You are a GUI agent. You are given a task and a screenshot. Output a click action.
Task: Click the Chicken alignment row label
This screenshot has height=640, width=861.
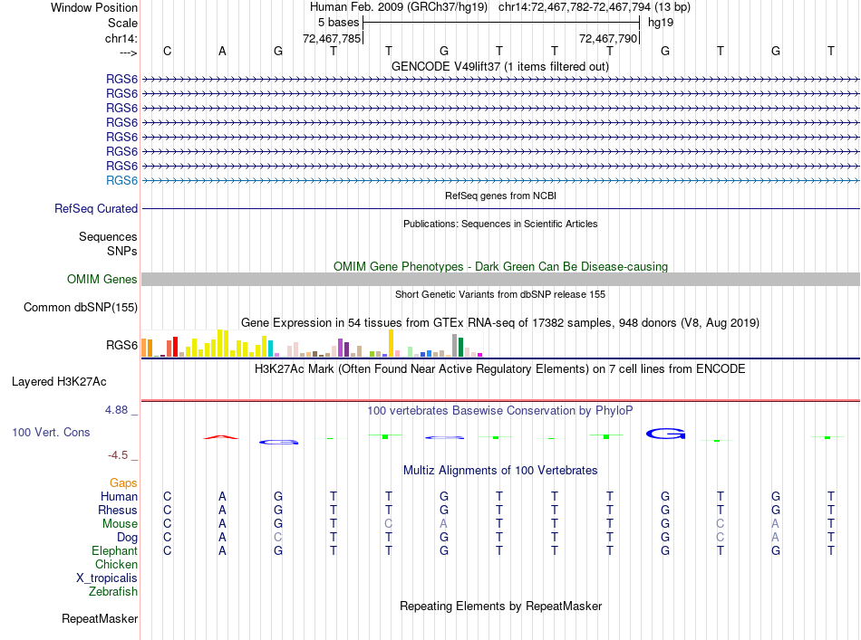pyautogui.click(x=116, y=564)
